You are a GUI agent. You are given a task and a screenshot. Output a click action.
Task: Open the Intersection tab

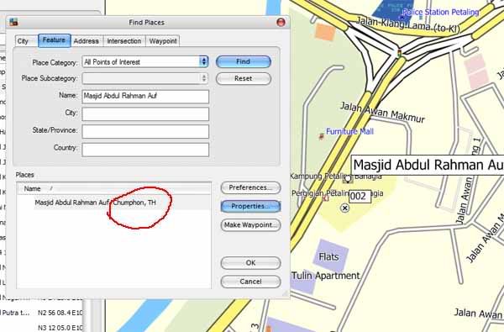pos(124,41)
